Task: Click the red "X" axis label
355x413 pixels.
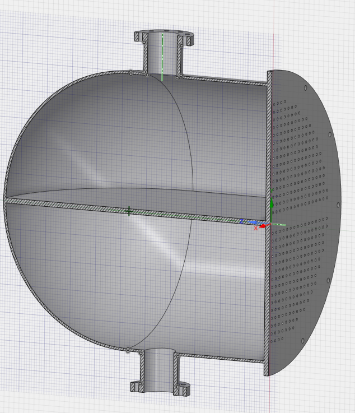Action: click(x=255, y=229)
